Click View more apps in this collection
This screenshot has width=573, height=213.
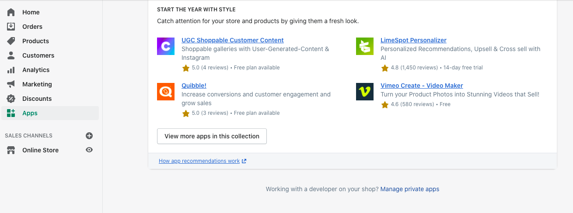point(212,136)
